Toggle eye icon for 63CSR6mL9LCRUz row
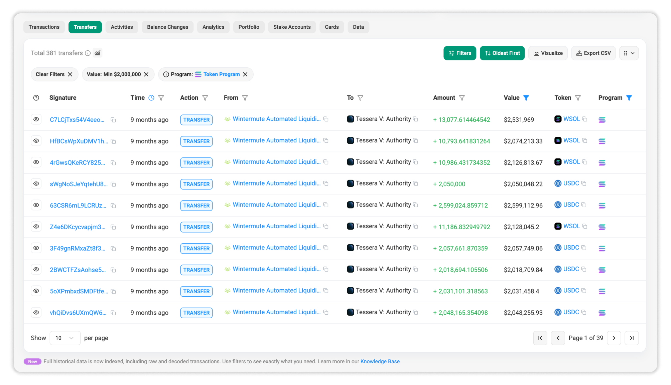Screen dimensions: 671x385 pyautogui.click(x=36, y=205)
